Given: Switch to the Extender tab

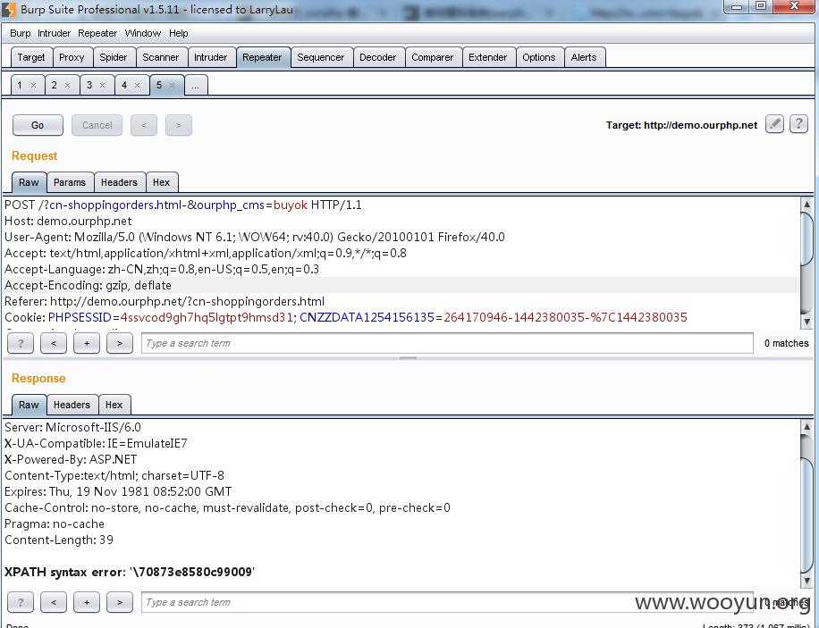Looking at the screenshot, I should pyautogui.click(x=488, y=57).
